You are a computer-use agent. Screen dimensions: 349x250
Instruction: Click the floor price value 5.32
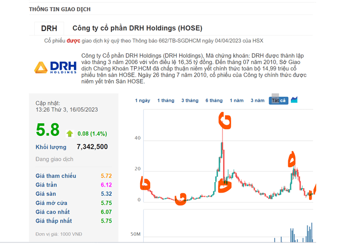tap(106, 194)
